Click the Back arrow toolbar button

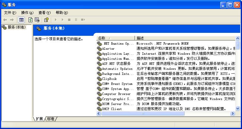coord(5,20)
